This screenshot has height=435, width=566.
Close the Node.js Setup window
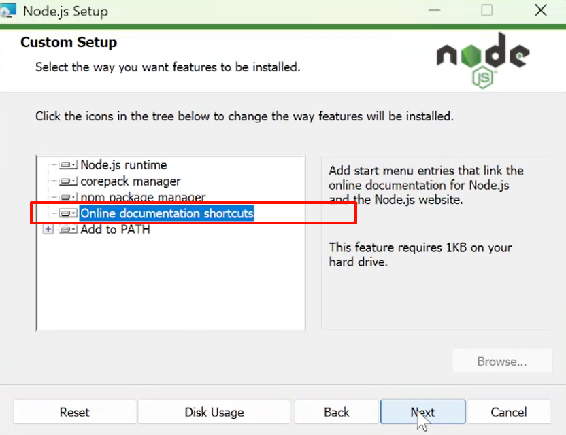541,10
